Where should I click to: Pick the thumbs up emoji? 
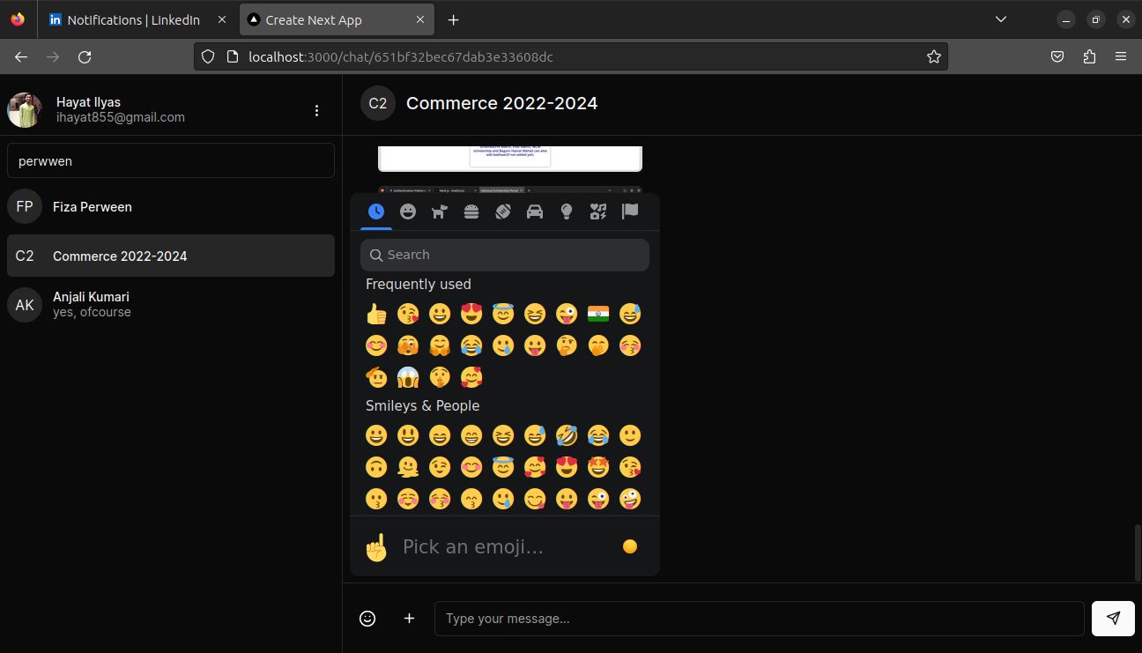click(376, 314)
